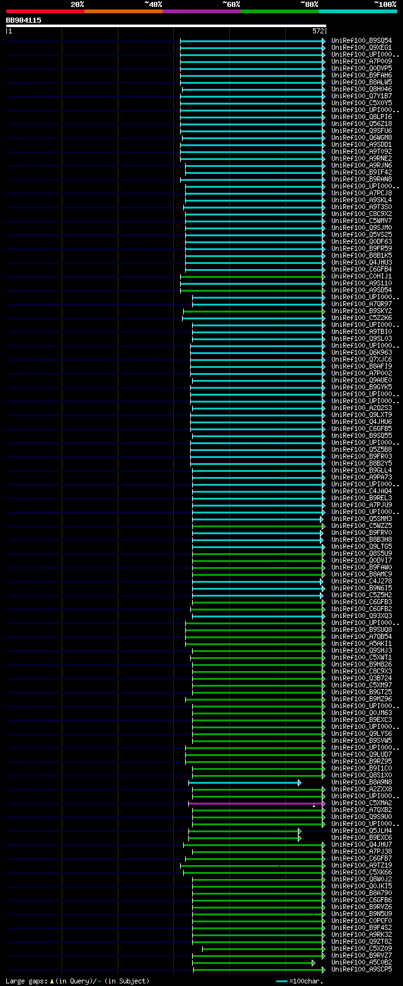The image size is (403, 986).
Task: Click the green alignment bar for UniRef100_C0HIJ1
Action: pyautogui.click(x=253, y=276)
